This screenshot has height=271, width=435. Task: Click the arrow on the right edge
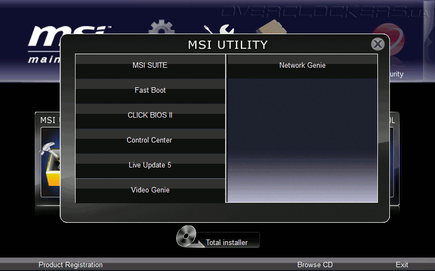coord(429,42)
